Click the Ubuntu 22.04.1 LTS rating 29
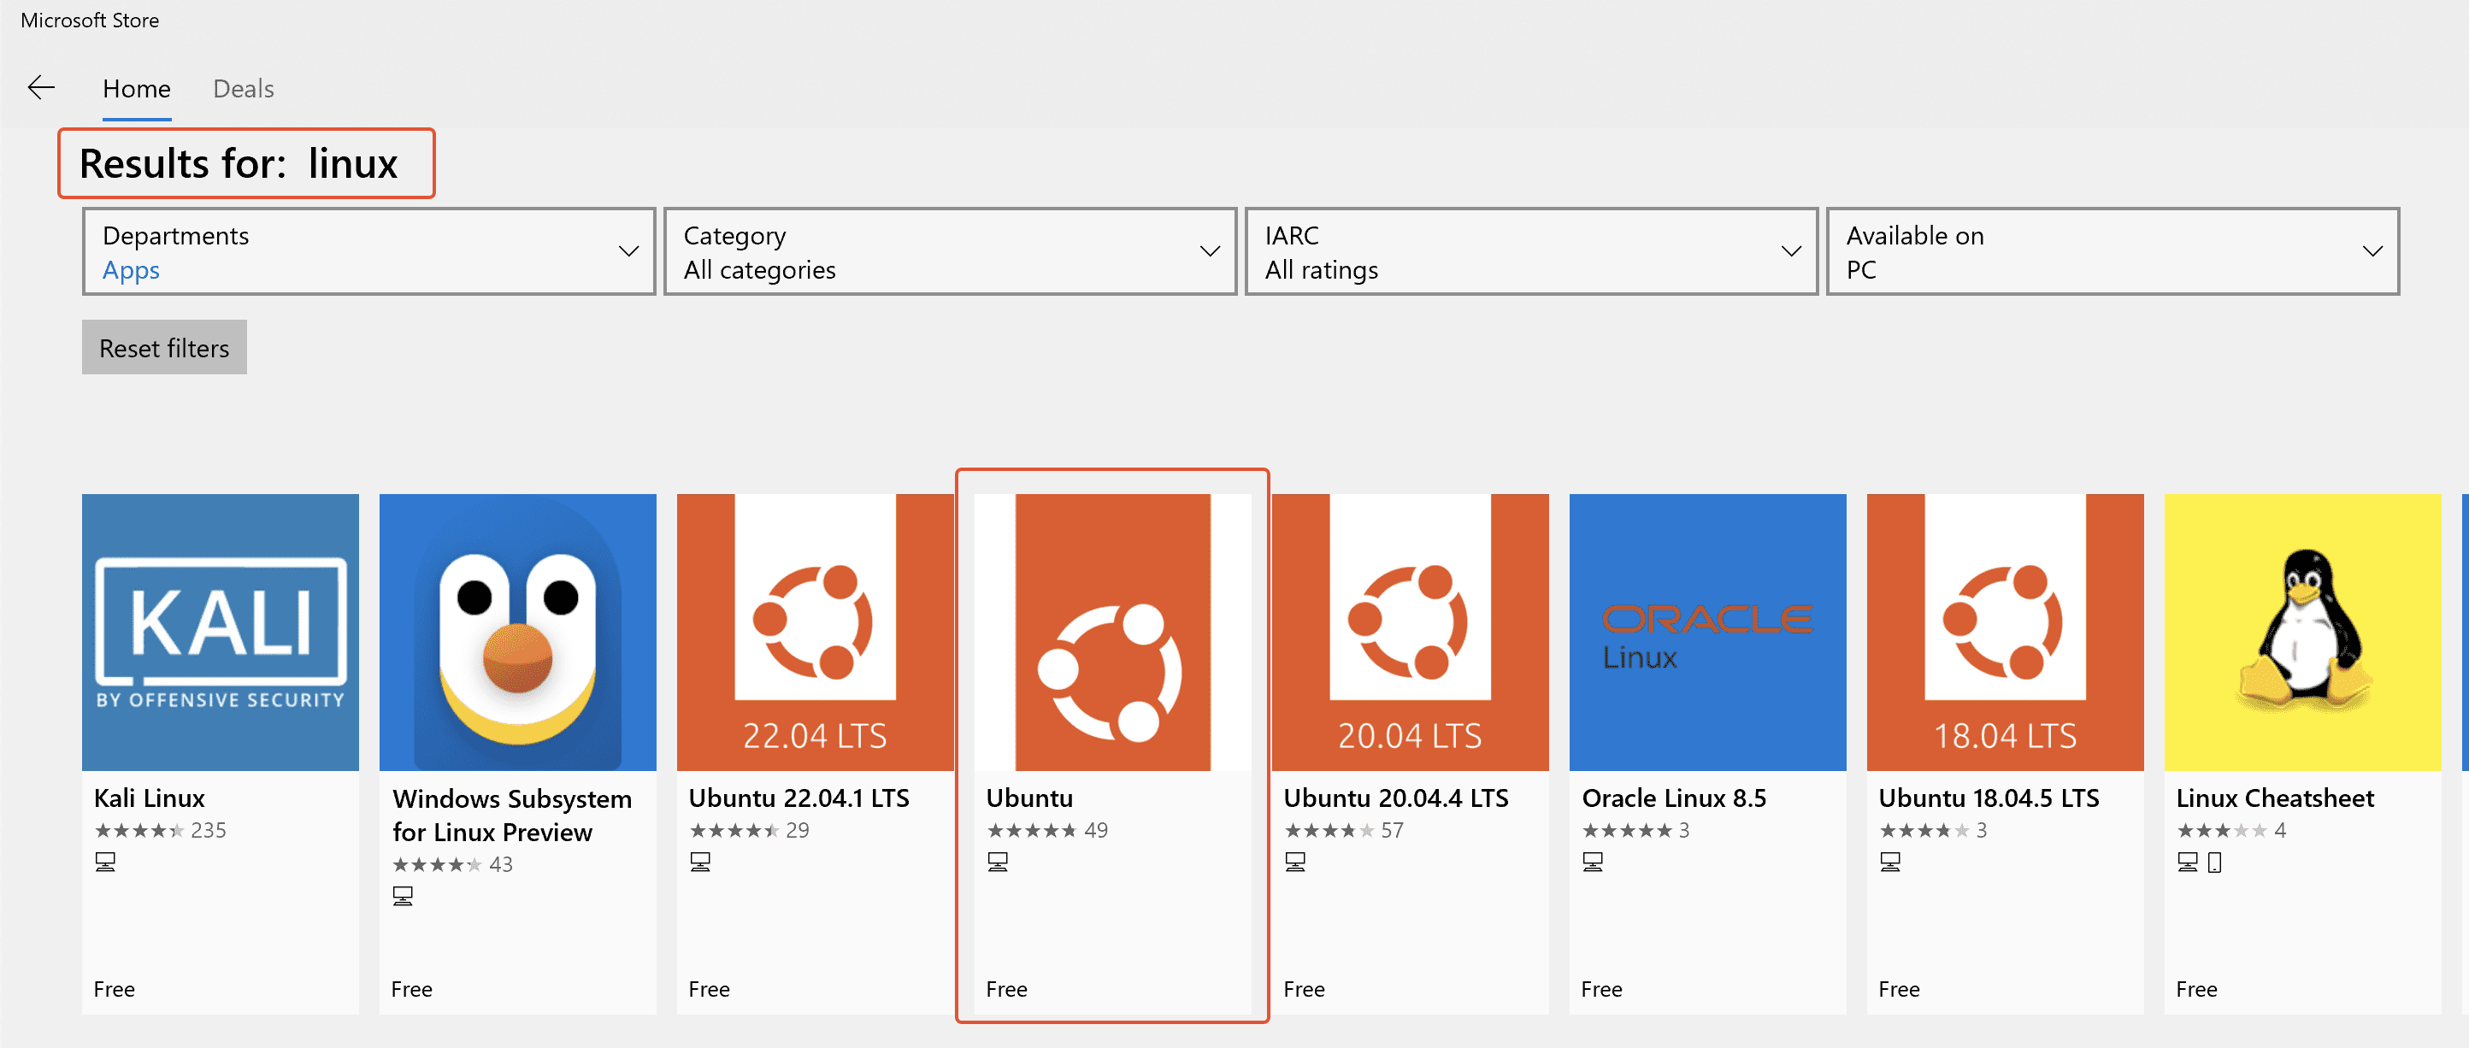Viewport: 2469px width, 1048px height. (750, 831)
